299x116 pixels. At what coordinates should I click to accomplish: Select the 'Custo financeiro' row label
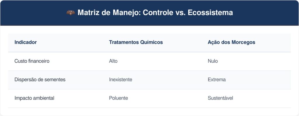pyautogui.click(x=32, y=61)
